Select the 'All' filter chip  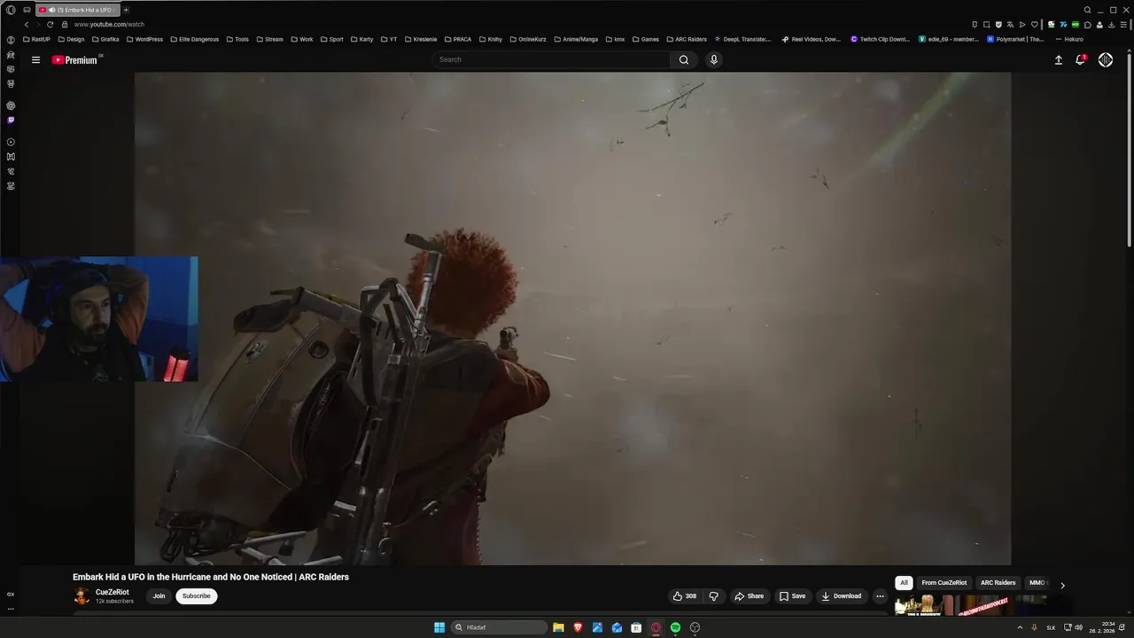tap(904, 583)
